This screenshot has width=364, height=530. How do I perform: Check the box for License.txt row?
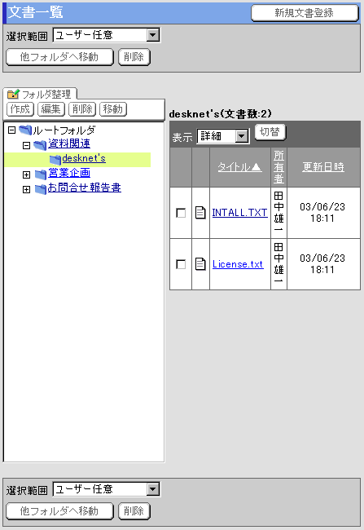[181, 264]
